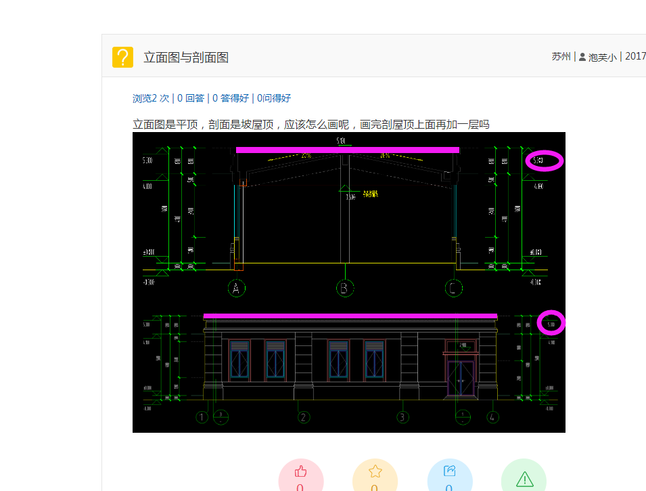Click the yellow question mark icon
646x491 pixels.
(x=122, y=57)
